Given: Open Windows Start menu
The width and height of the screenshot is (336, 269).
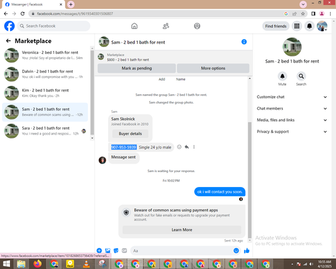Looking at the screenshot, I should coord(6,264).
